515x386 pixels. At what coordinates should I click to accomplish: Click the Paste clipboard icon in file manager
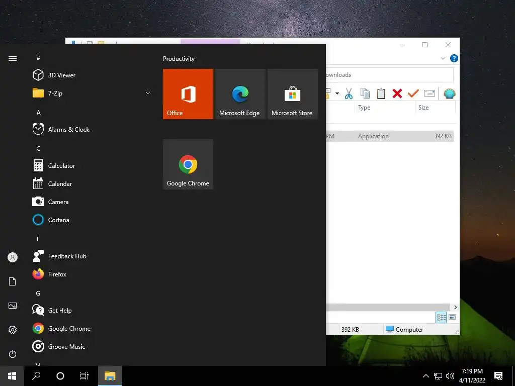(x=381, y=94)
